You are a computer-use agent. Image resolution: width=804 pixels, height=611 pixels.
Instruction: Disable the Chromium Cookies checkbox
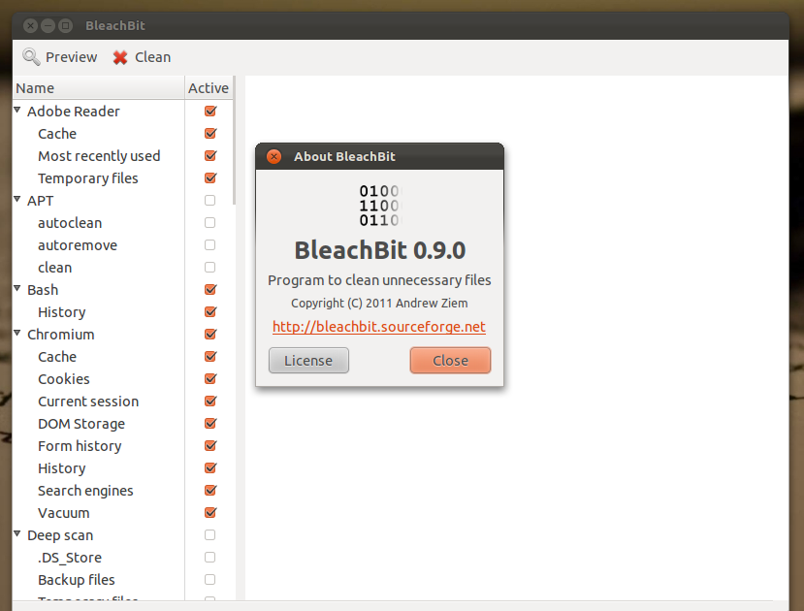coord(209,378)
